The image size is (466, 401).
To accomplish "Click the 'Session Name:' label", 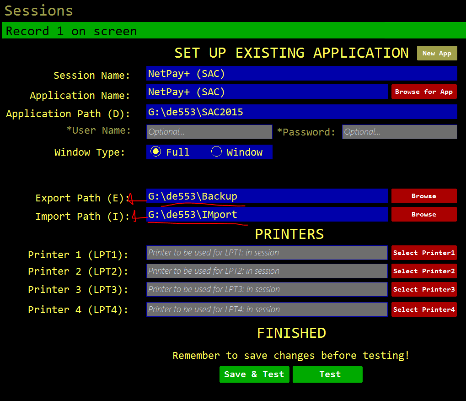I will pyautogui.click(x=92, y=75).
